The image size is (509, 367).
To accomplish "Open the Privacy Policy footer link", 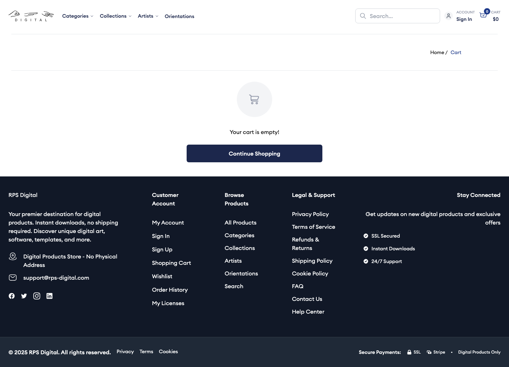I will pos(310,214).
